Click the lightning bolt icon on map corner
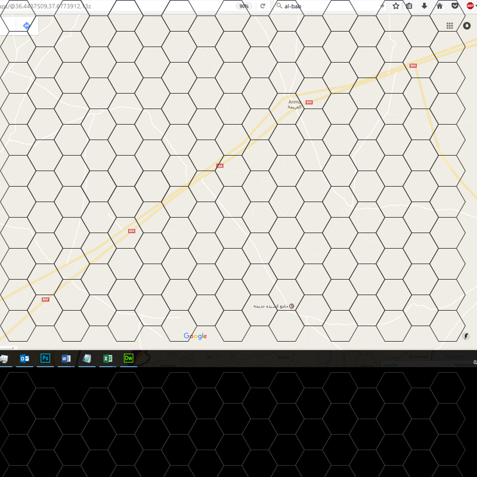The width and height of the screenshot is (477, 477). [x=466, y=336]
